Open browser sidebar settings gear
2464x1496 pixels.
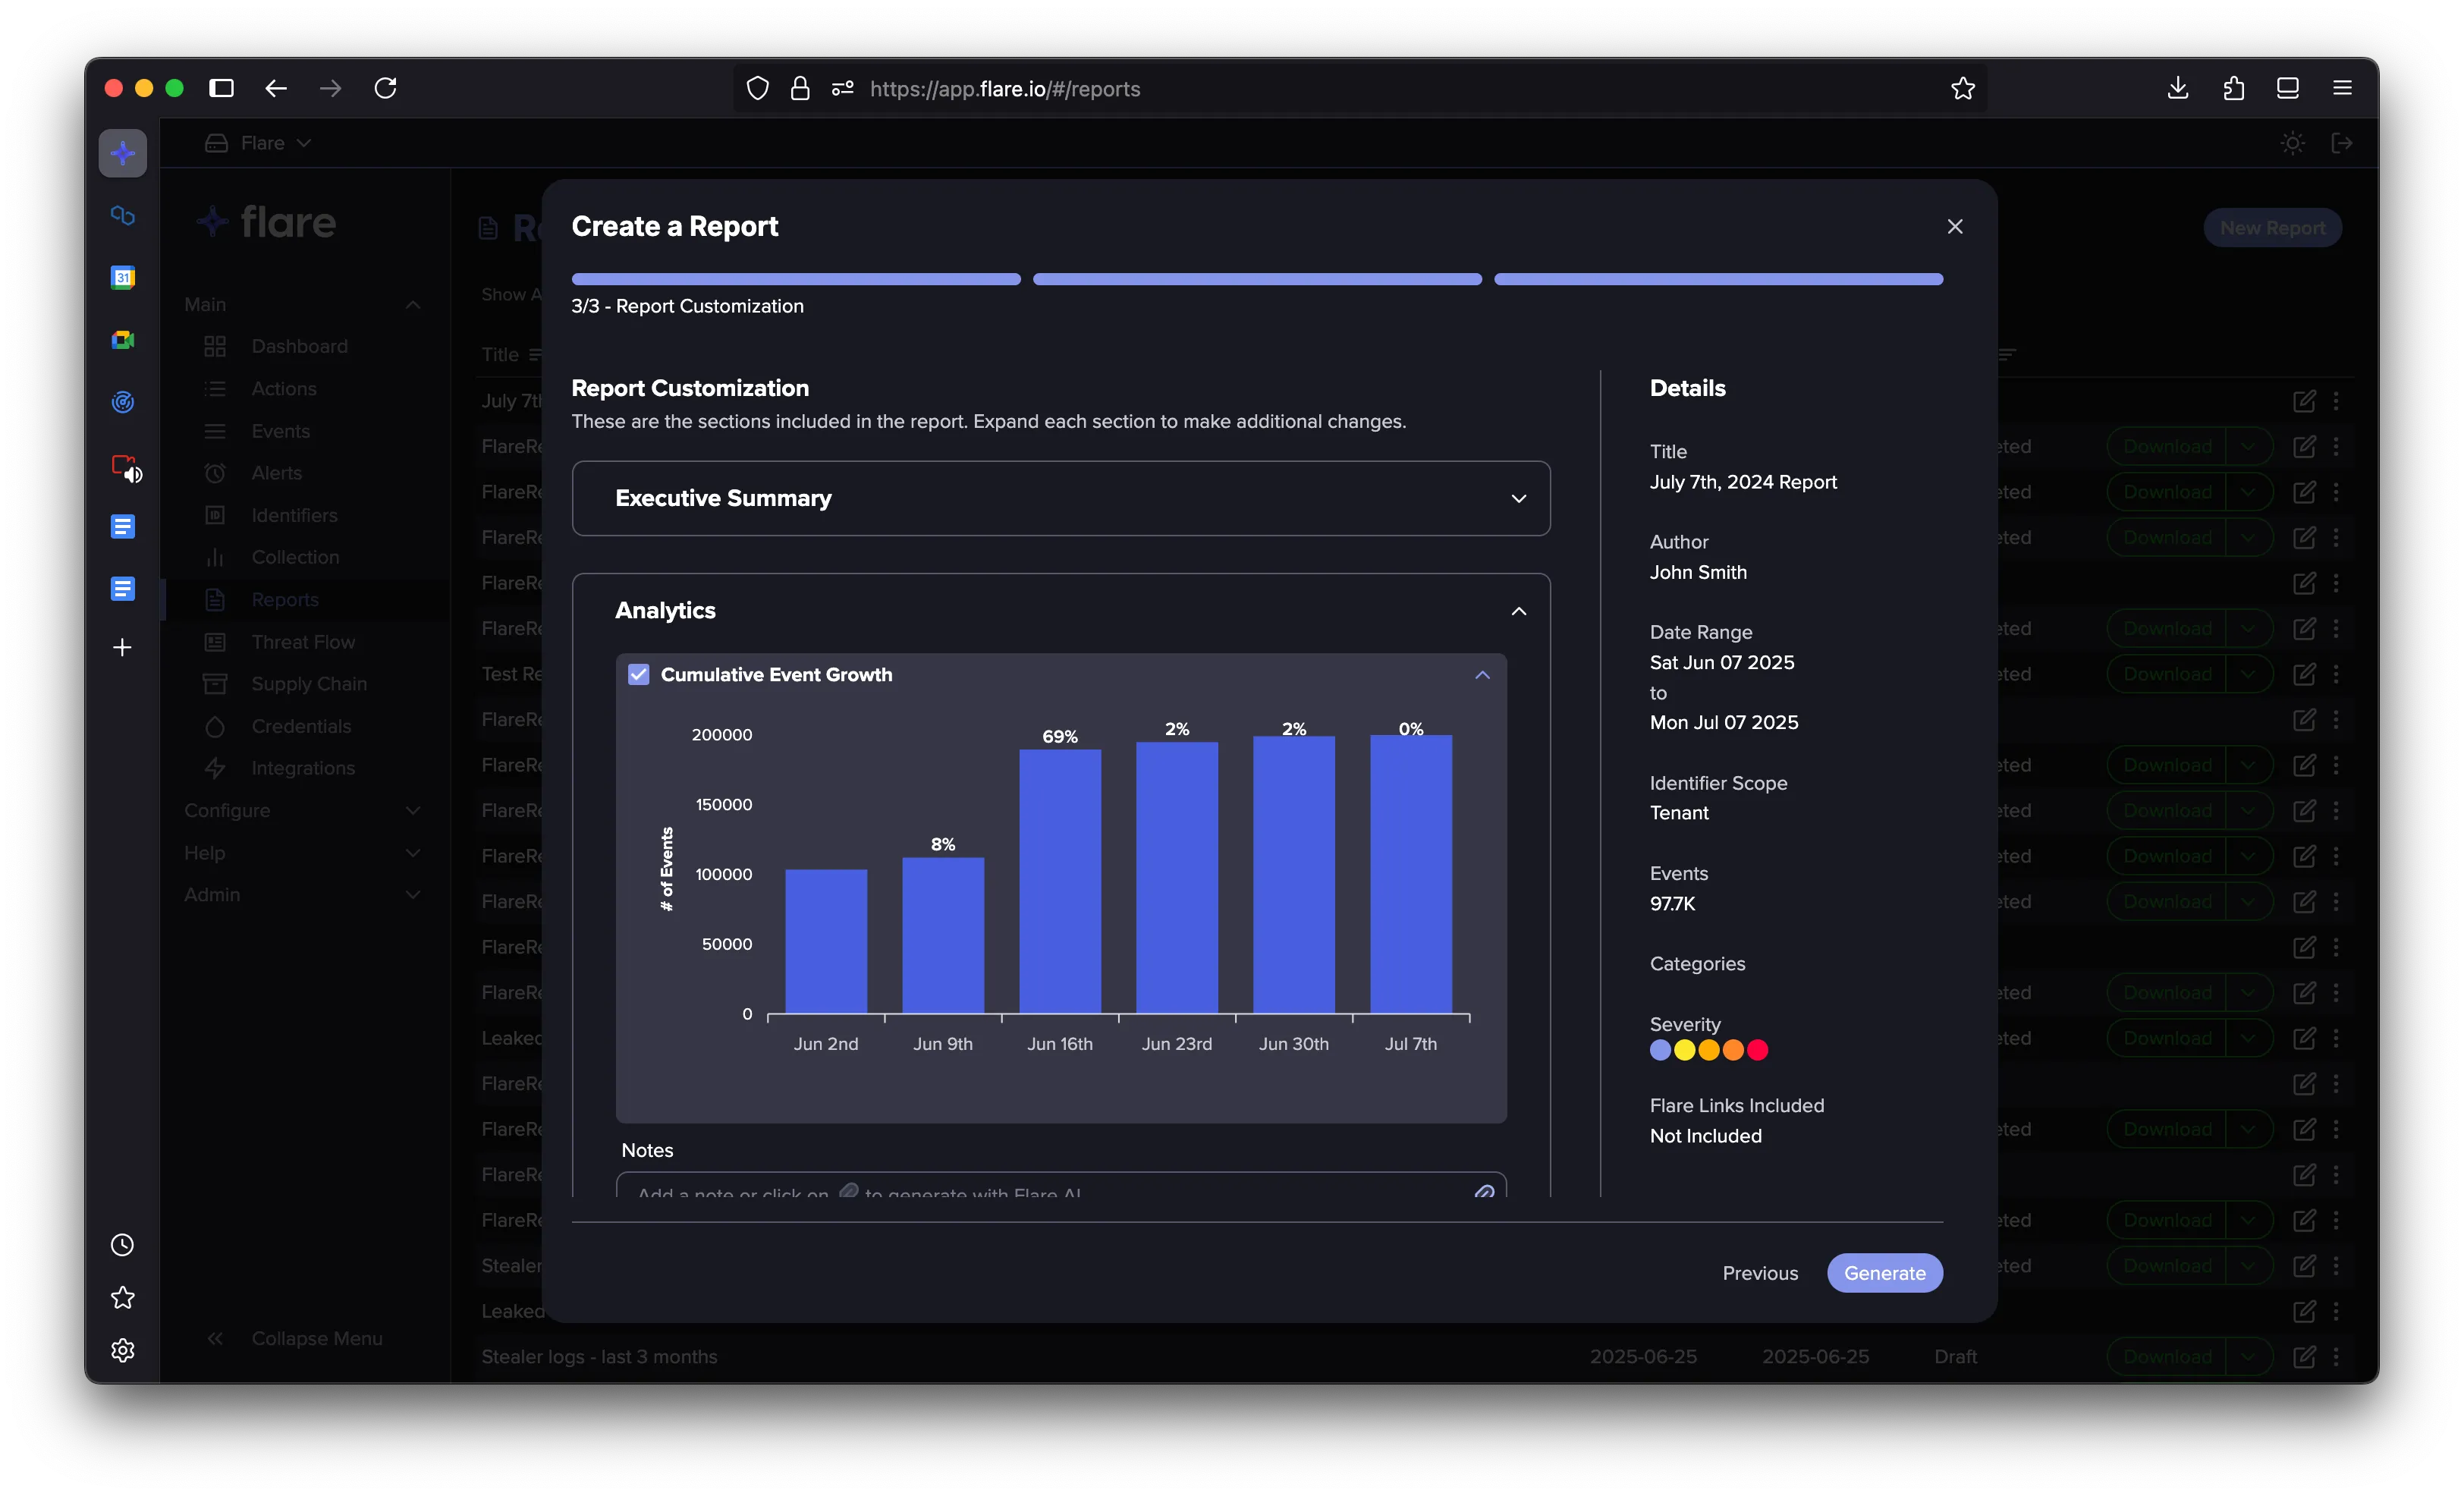[x=122, y=1350]
